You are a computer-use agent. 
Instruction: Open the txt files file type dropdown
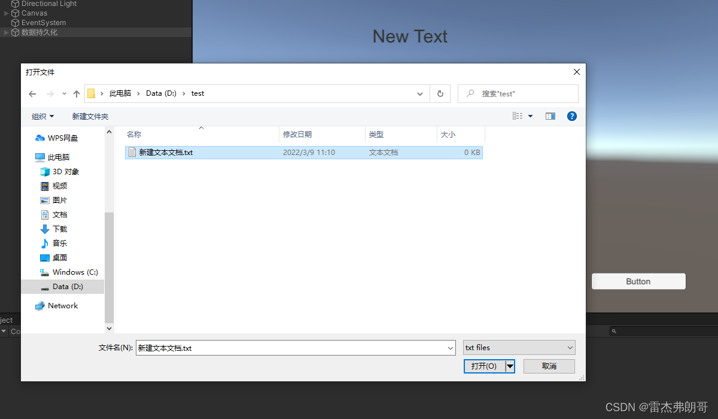(x=518, y=347)
